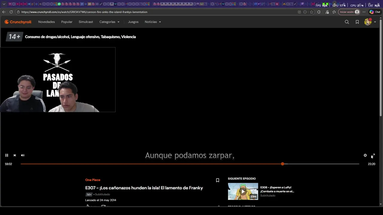Open Copilot Chat button
Screen dimensions: 383x215
tap(375, 12)
